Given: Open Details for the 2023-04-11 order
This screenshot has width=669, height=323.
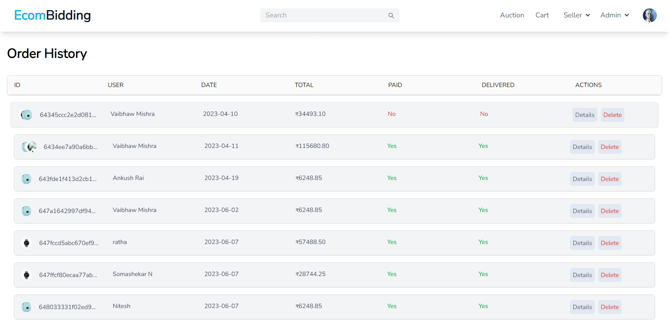Looking at the screenshot, I should tap(582, 147).
